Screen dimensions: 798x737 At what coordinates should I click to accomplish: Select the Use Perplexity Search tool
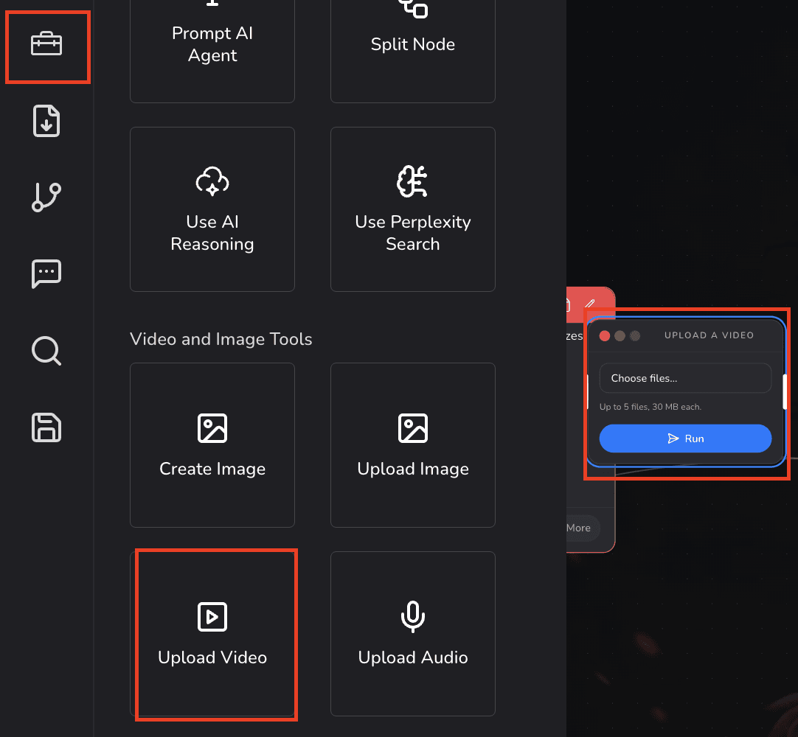click(x=413, y=209)
